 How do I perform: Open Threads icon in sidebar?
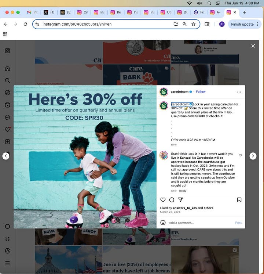click(x=7, y=251)
